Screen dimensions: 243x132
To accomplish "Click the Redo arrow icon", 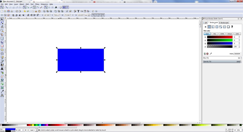I will click(28, 11).
